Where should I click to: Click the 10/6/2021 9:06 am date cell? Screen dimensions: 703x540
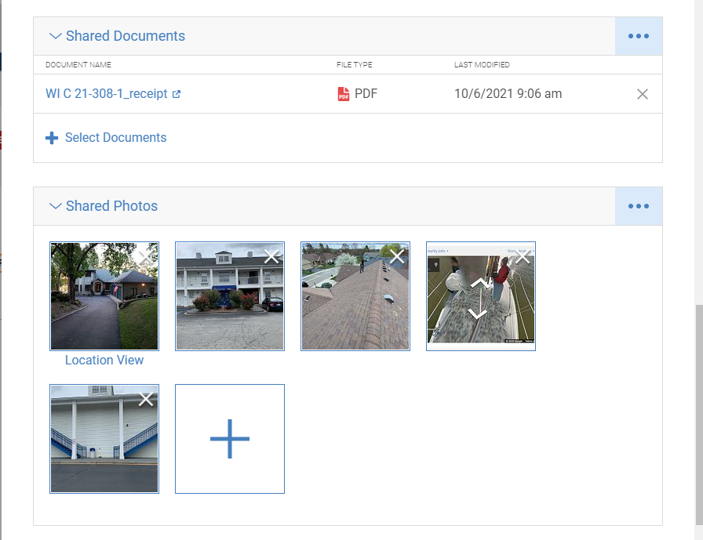pyautogui.click(x=508, y=93)
